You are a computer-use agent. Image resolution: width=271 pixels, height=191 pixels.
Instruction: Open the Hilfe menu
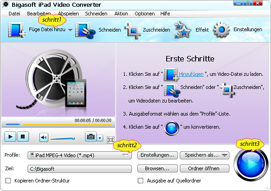tap(165, 14)
